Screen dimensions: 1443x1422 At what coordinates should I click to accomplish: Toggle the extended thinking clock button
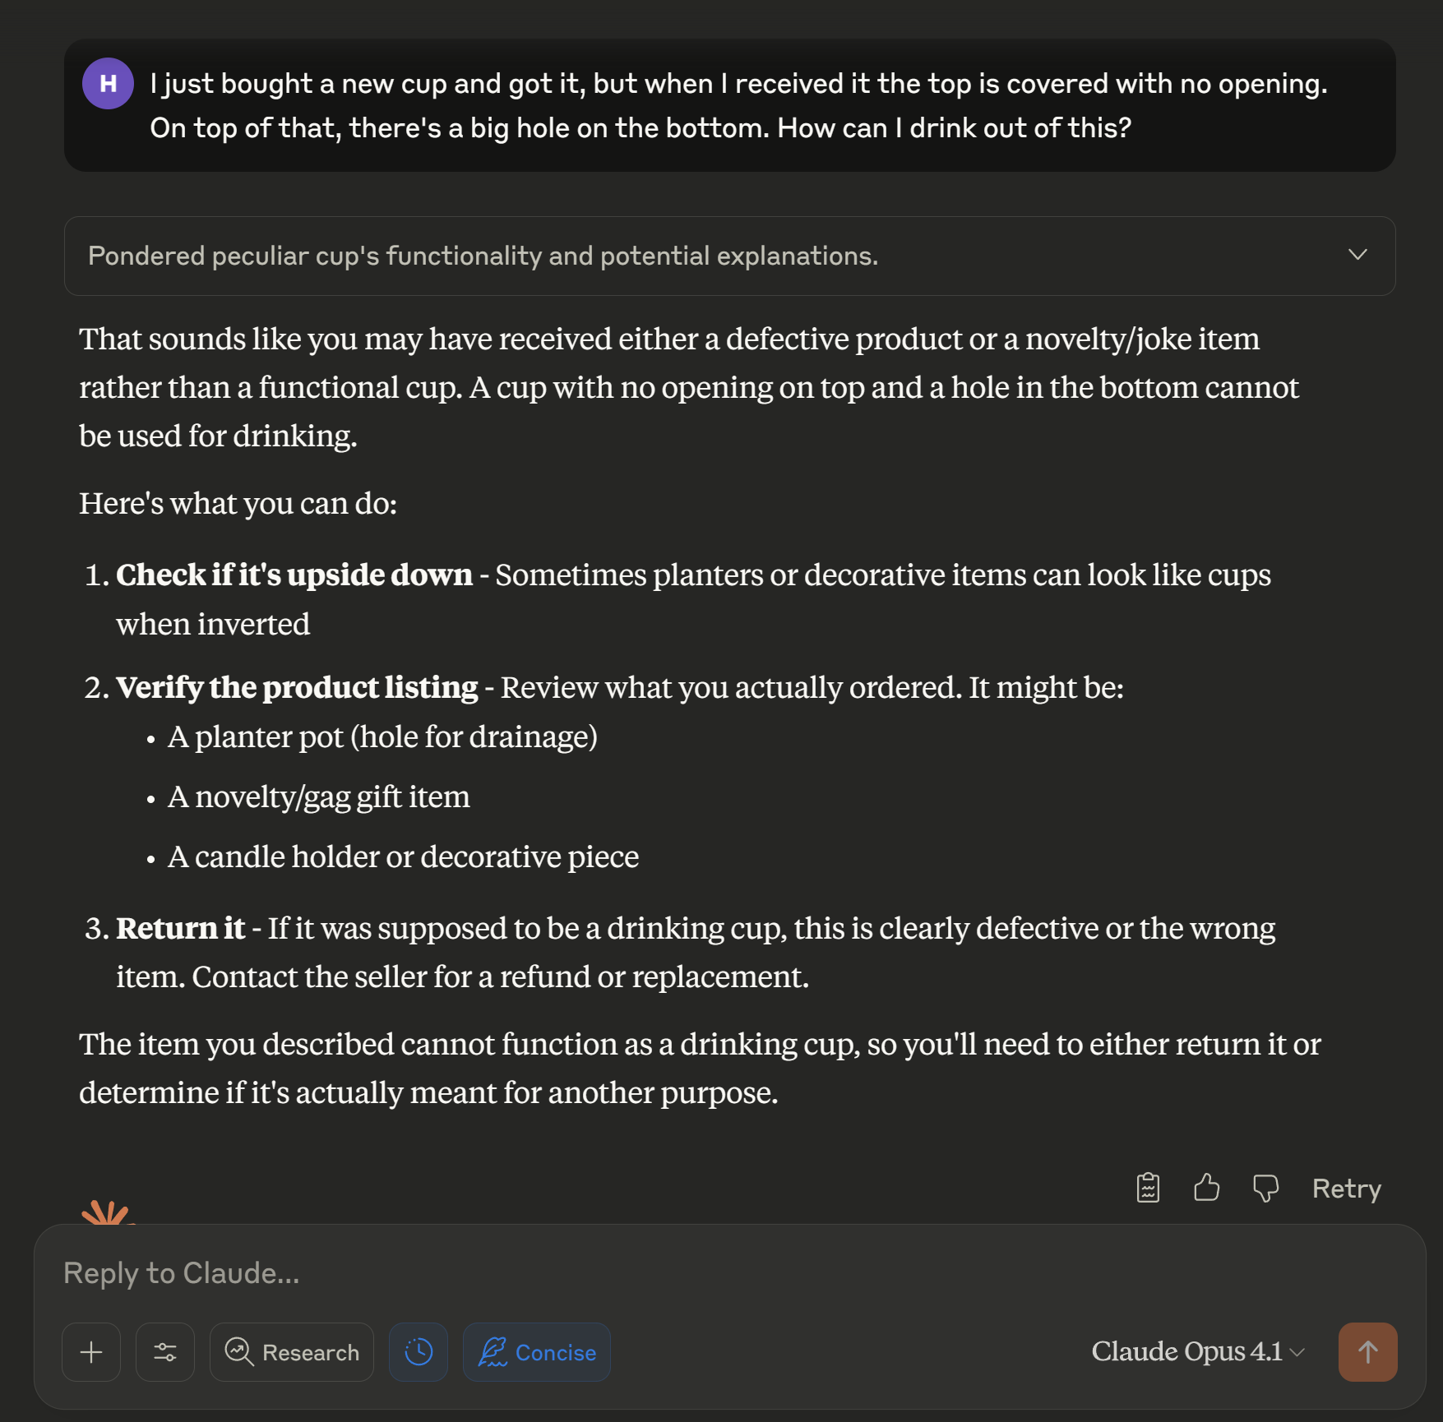[x=419, y=1352]
